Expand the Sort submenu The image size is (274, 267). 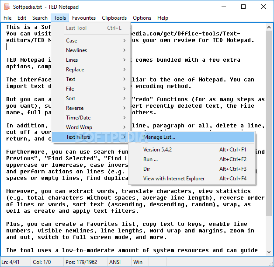click(x=91, y=98)
